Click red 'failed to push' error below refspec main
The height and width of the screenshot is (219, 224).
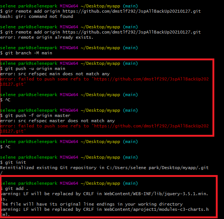click(x=104, y=82)
